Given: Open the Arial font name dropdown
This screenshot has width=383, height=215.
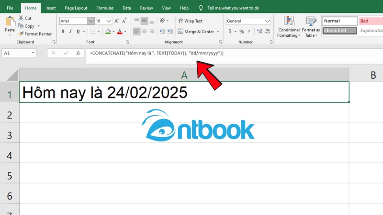Looking at the screenshot, I should pos(91,21).
